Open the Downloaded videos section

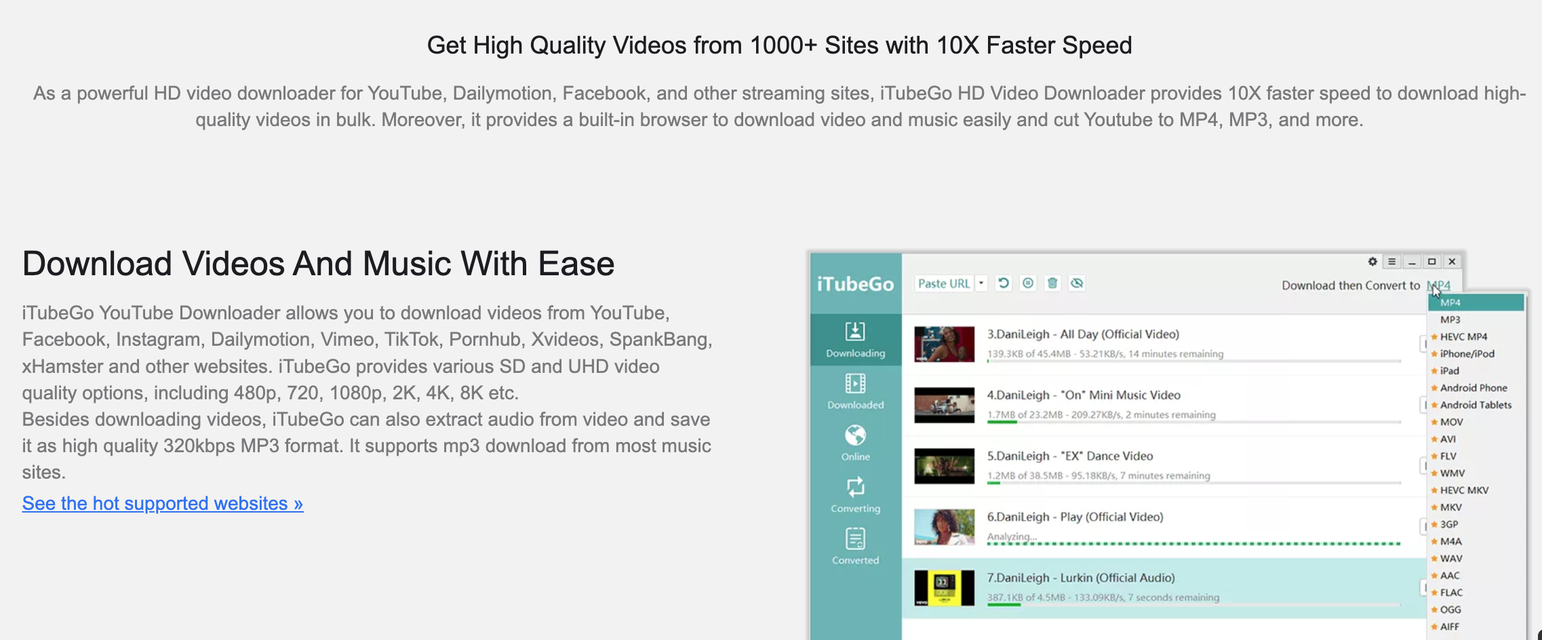coord(855,391)
